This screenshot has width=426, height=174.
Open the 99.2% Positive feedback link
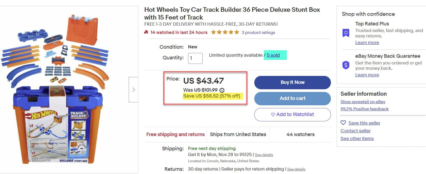coord(364,109)
